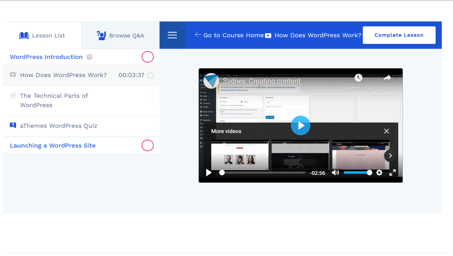Open the aThemes WordPress Quiz

click(x=81, y=126)
